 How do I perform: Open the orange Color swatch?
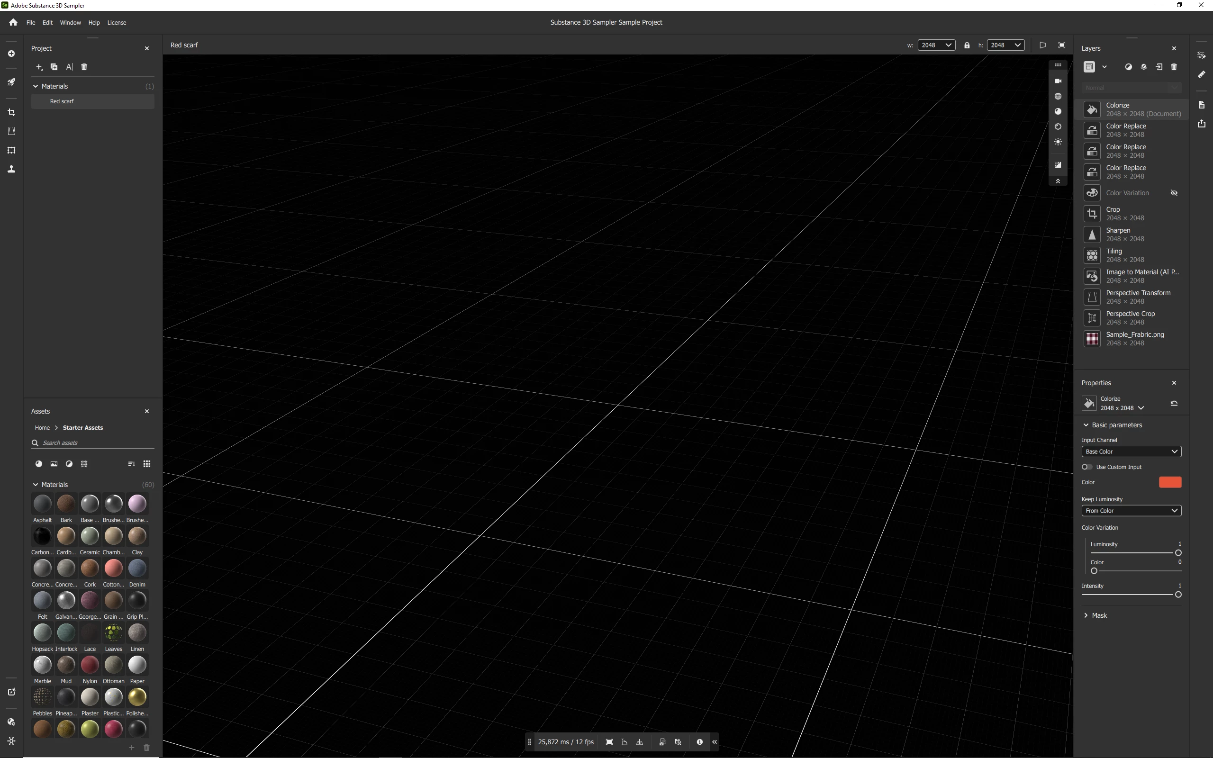coord(1170,482)
